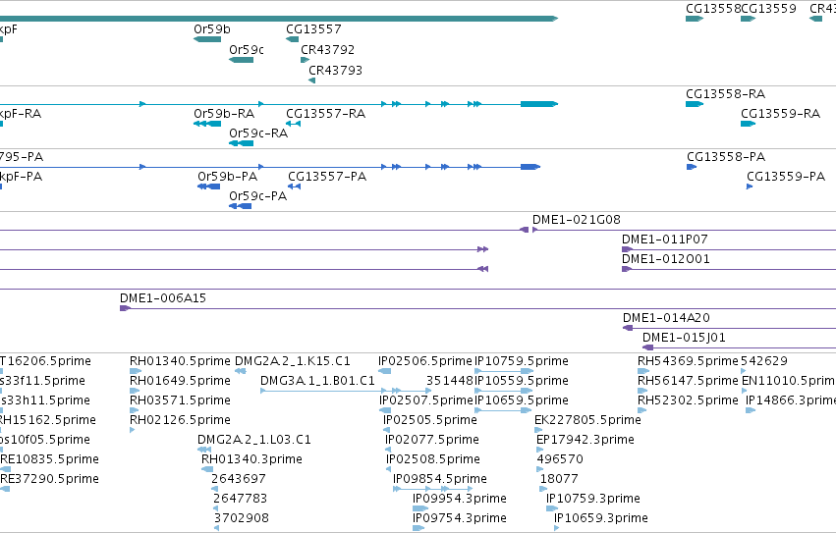
Task: Open the IP10659.3prime EST
Action: pos(557,528)
